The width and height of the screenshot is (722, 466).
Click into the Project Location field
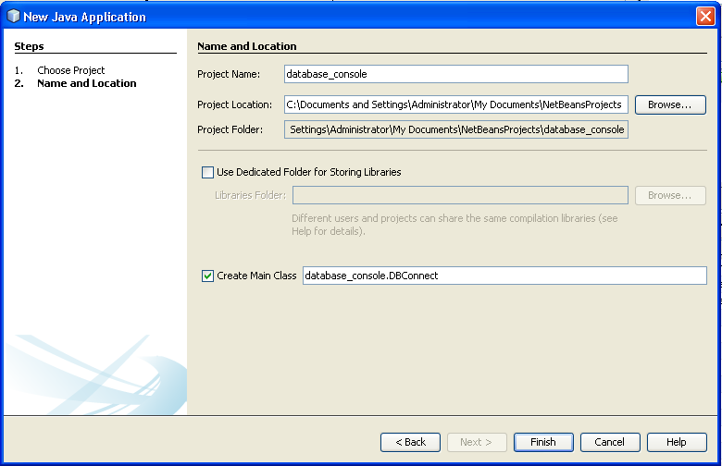[455, 104]
